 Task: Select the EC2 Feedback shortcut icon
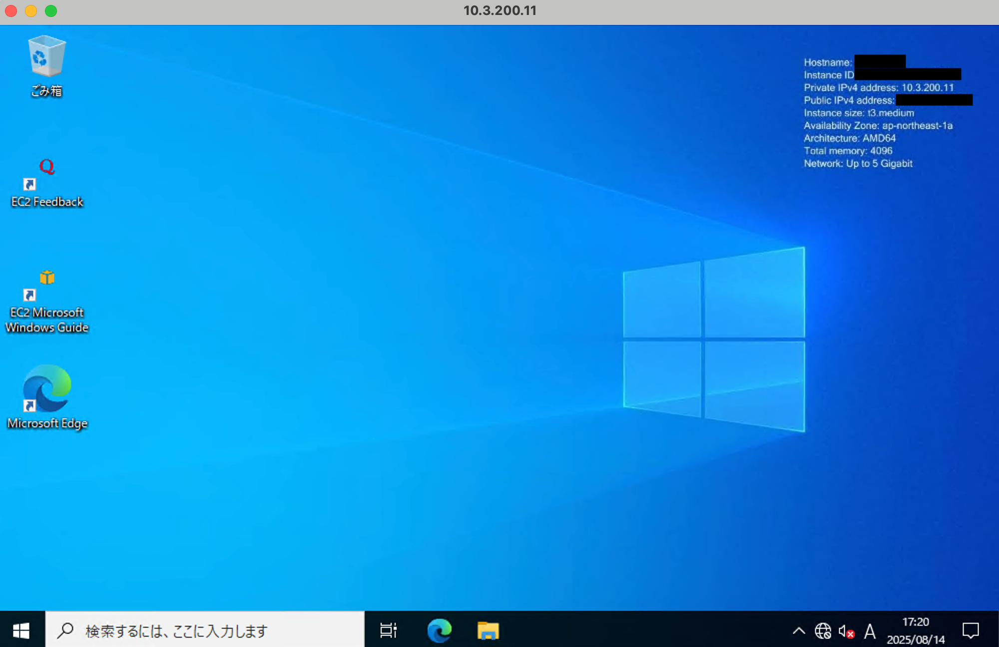[x=47, y=183]
